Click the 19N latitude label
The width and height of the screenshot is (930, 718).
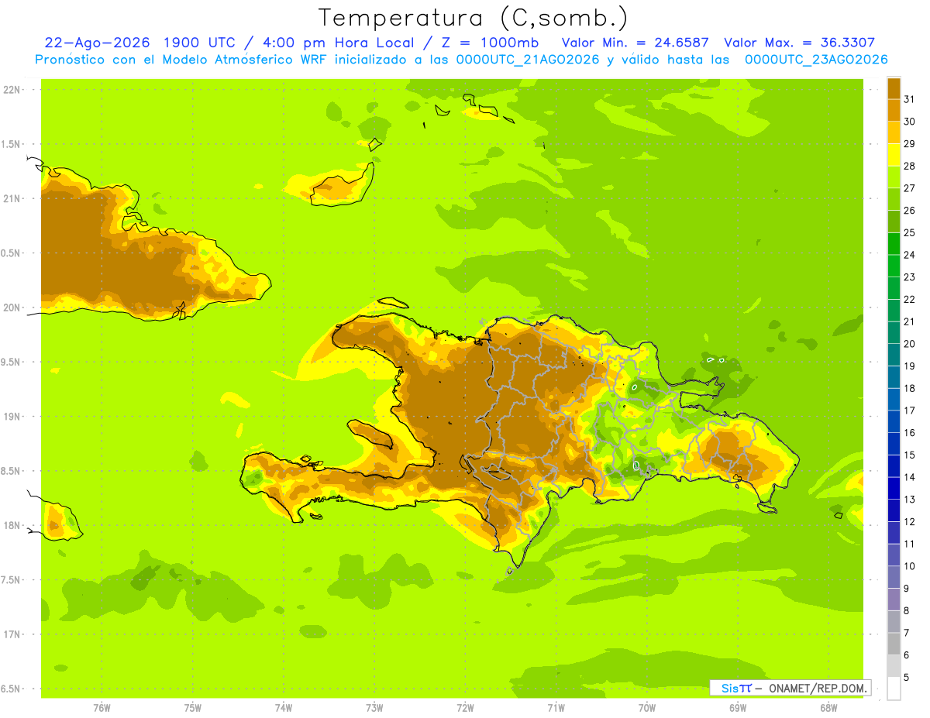click(13, 416)
